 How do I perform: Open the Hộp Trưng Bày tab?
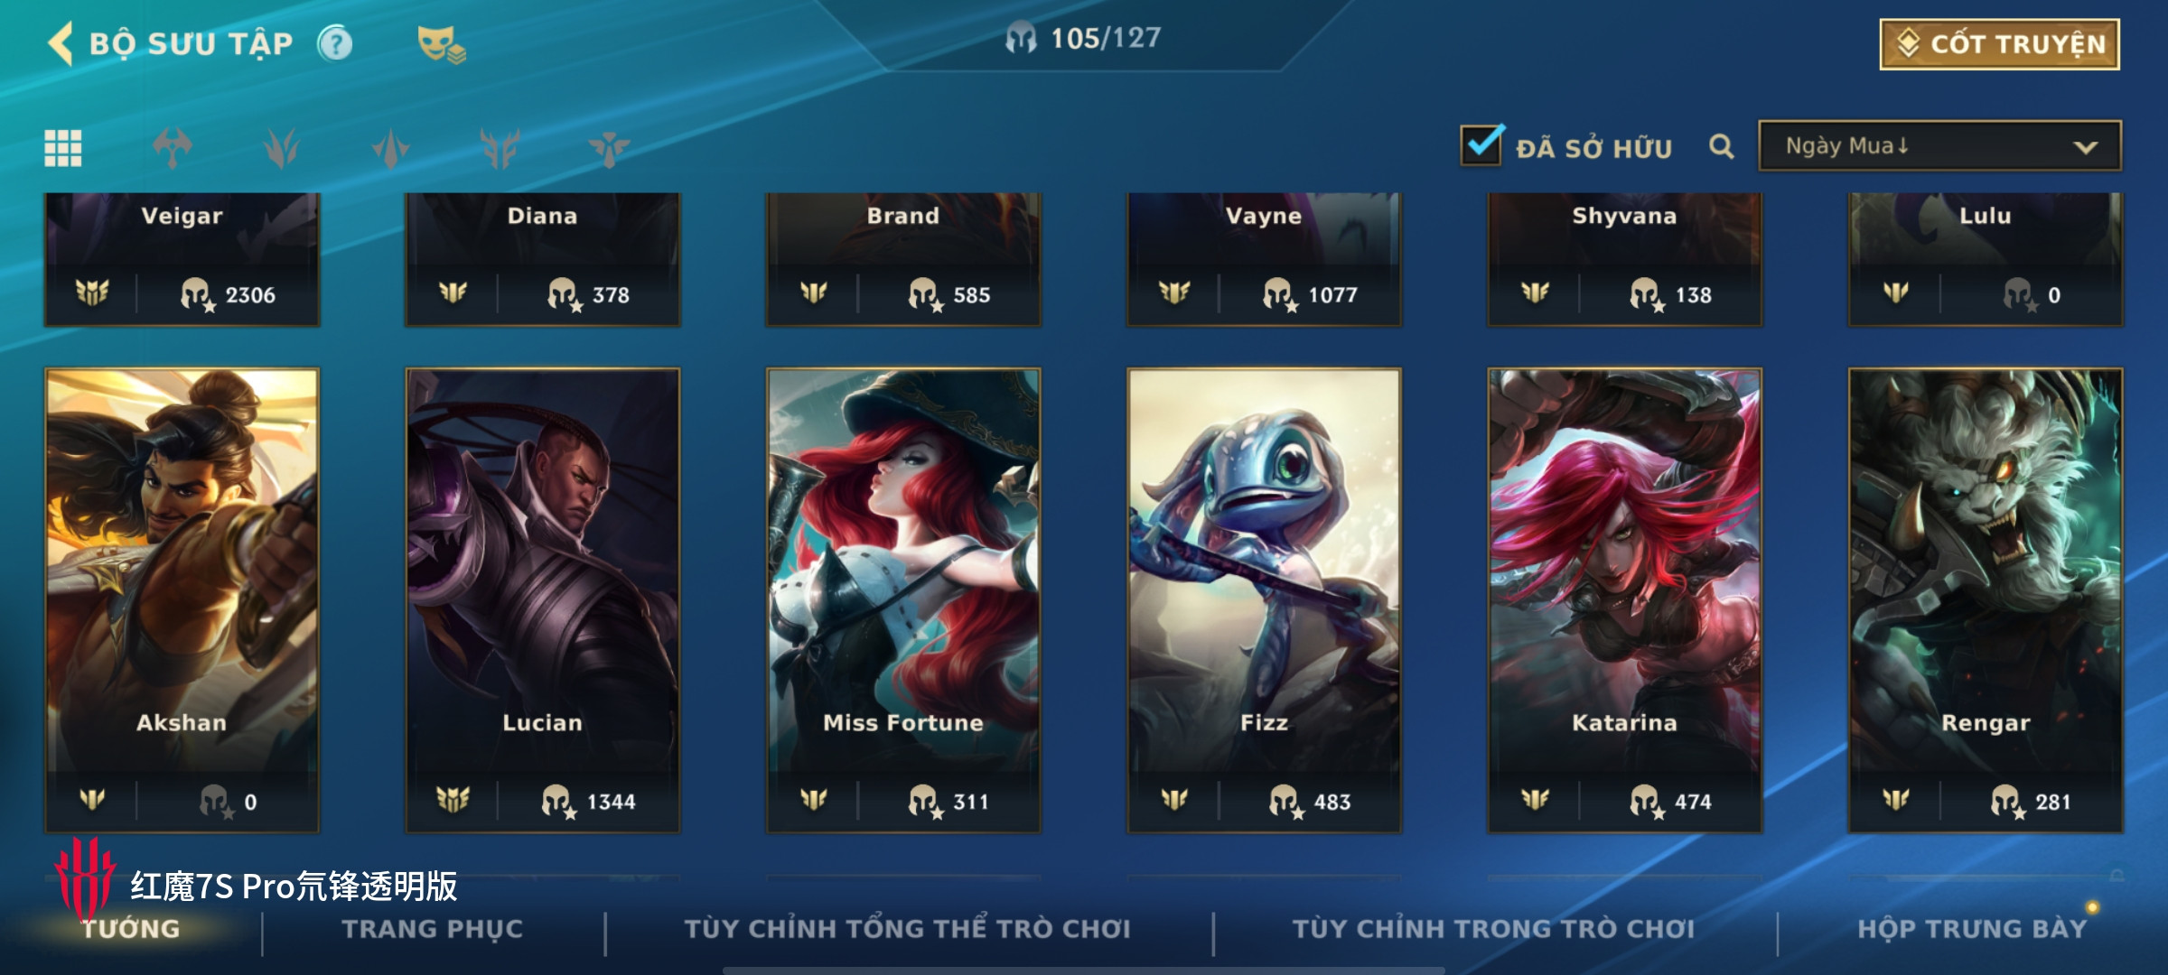[1972, 928]
